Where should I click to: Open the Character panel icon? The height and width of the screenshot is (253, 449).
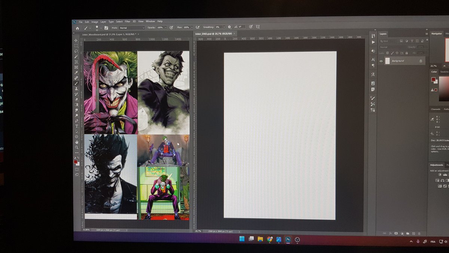pyautogui.click(x=373, y=60)
